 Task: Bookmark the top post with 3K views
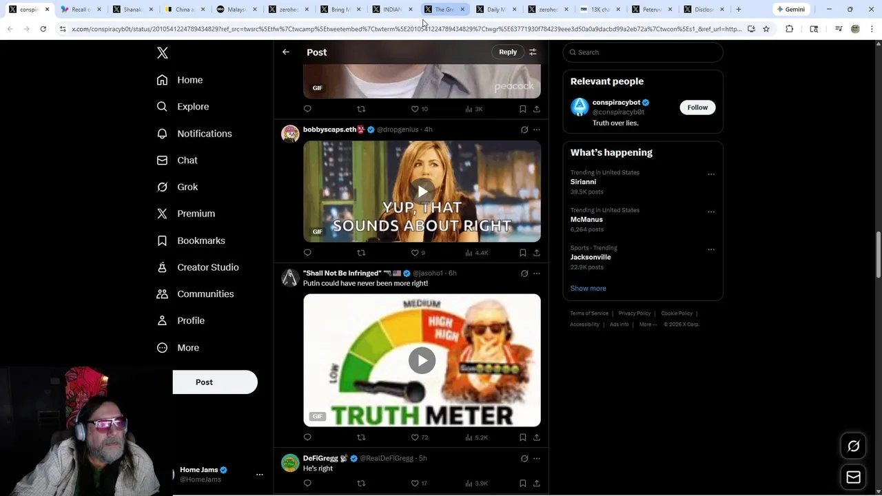523,109
